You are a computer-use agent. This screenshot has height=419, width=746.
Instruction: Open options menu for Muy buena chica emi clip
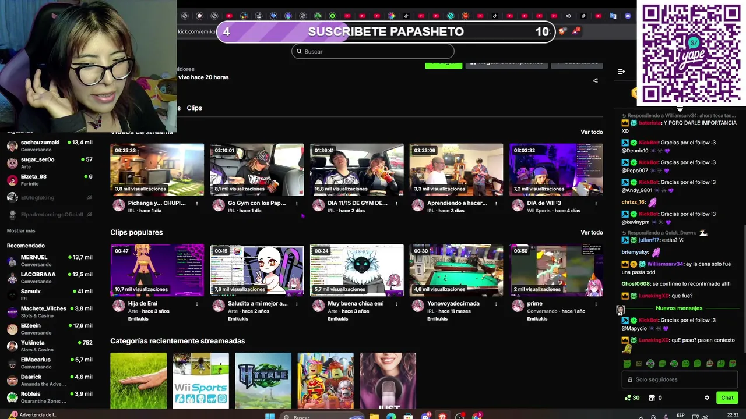pos(396,304)
